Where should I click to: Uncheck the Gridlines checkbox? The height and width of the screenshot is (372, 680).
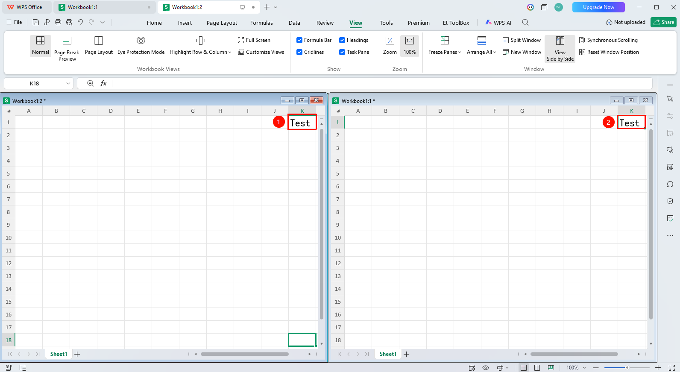click(x=299, y=52)
